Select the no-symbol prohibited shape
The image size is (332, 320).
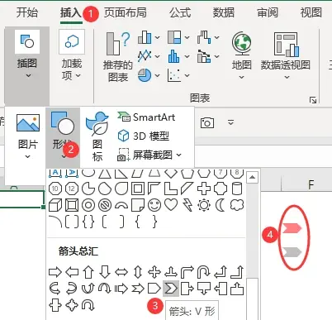[105, 205]
